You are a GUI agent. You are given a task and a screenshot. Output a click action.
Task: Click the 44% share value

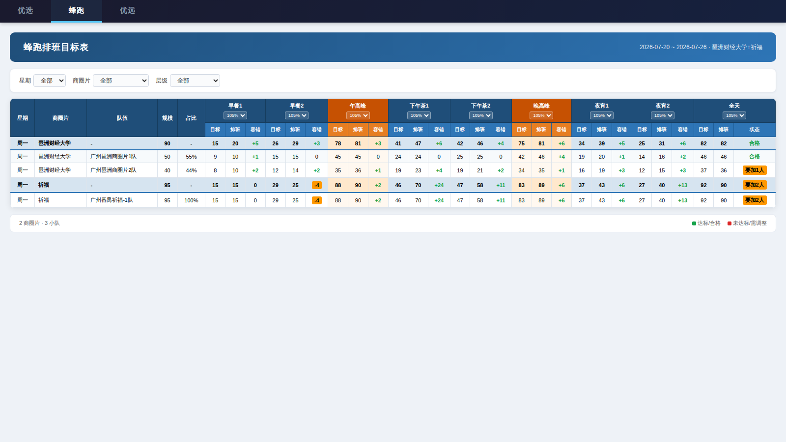tap(191, 170)
